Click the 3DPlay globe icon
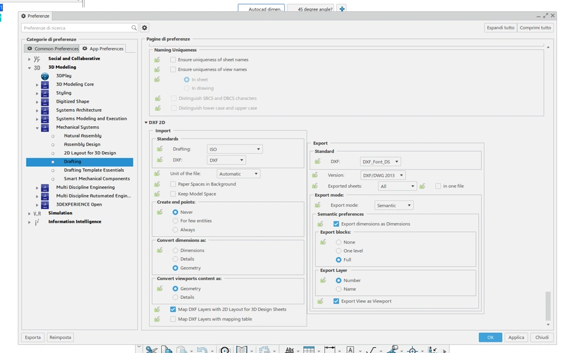Viewport: 564px width, 353px height. coord(45,76)
